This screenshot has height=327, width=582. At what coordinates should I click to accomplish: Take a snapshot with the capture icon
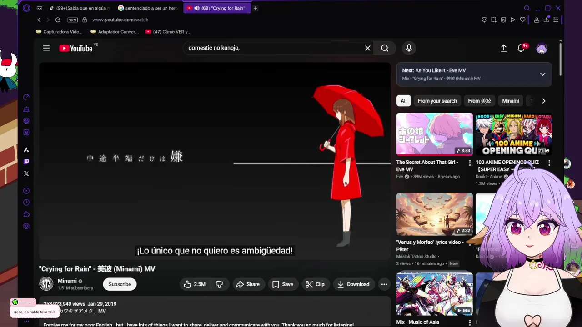point(494,20)
